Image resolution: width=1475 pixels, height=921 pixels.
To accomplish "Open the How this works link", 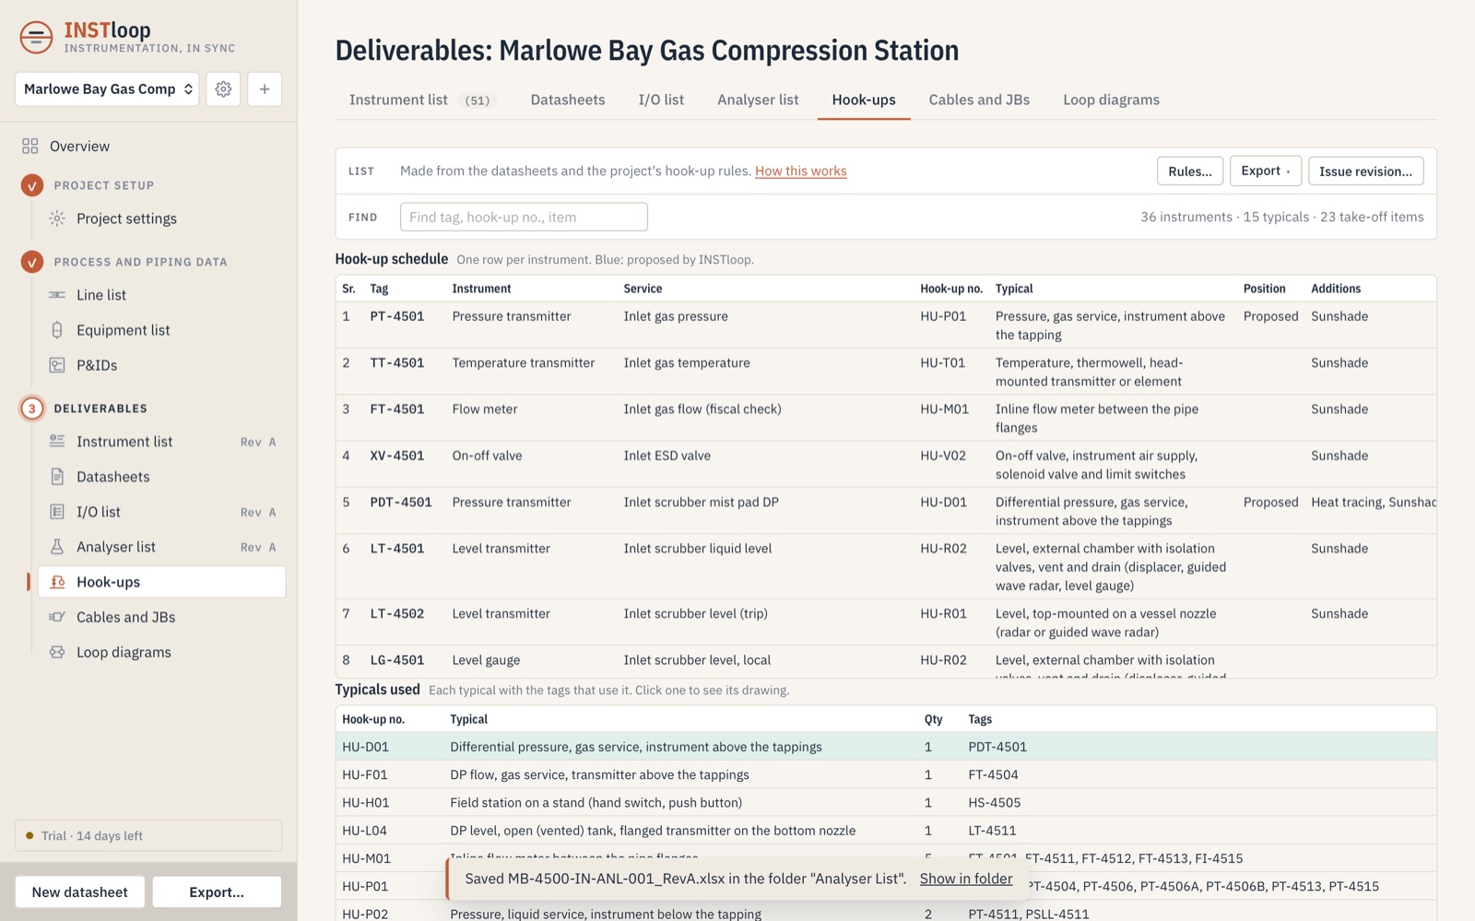I will 800,171.
